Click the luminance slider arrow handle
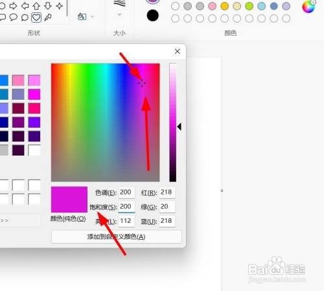The width and height of the screenshot is (324, 291). (179, 126)
